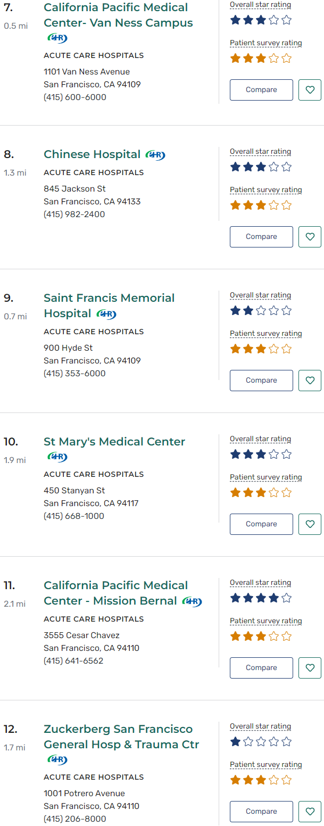Click heart icon for Mission Bernal campus
Screen dimensions: 324x826
[310, 668]
